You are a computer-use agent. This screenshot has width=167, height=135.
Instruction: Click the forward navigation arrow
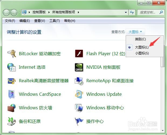coord(14,12)
